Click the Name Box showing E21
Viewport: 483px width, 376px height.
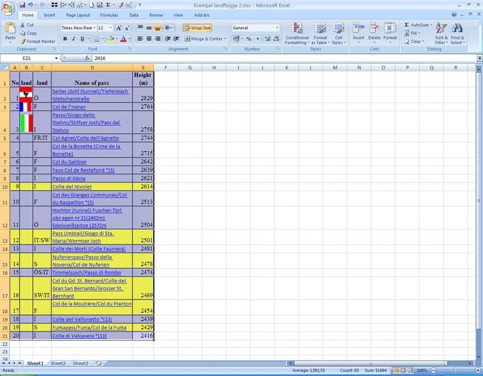27,59
